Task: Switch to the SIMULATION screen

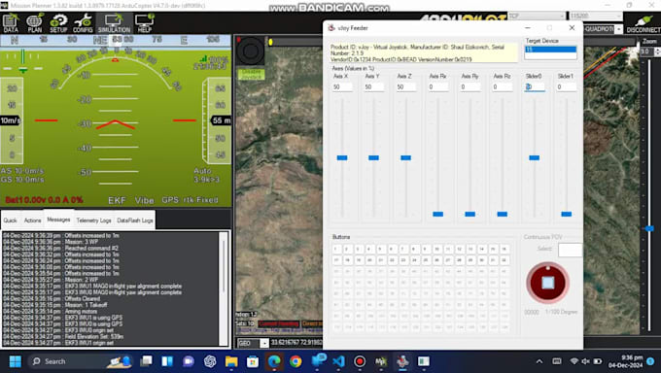Action: click(x=114, y=22)
